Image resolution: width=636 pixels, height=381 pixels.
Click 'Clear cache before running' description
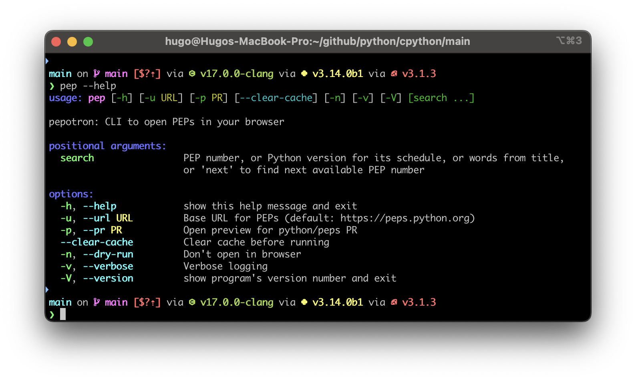coord(256,242)
